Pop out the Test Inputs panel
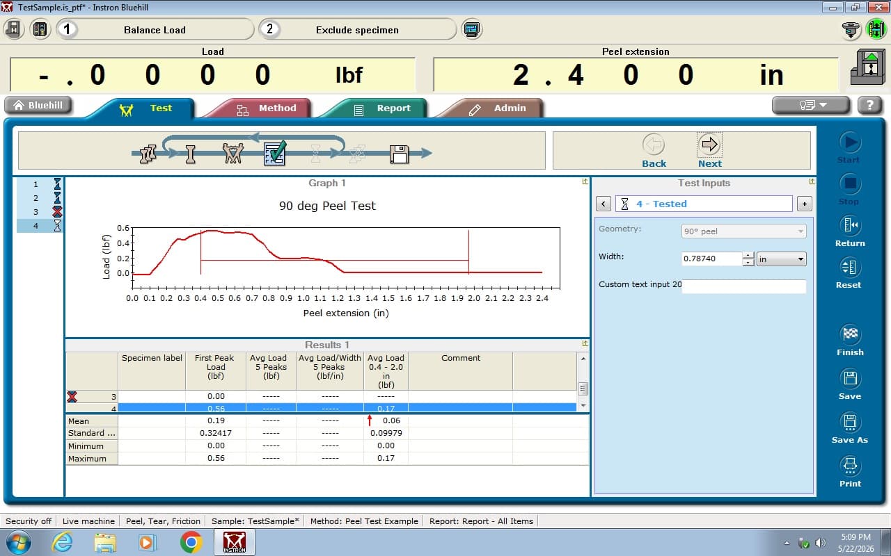The width and height of the screenshot is (891, 556). point(812,181)
